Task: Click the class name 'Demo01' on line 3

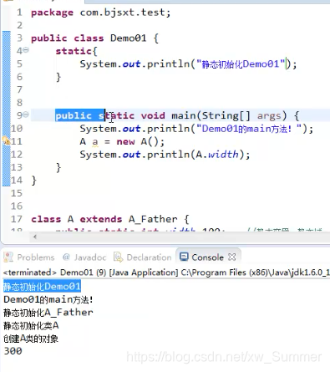Action: tap(129, 38)
